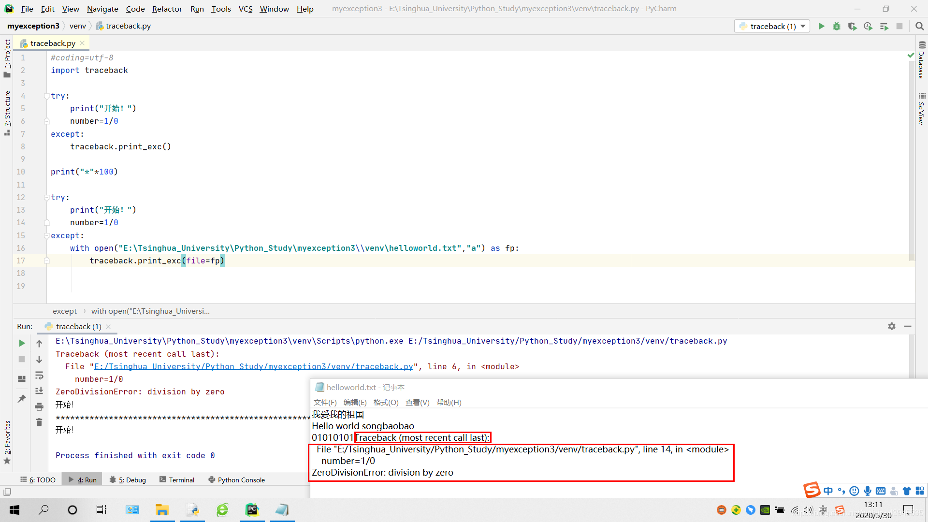Open the Structure side panel
Viewport: 928px width, 522px height.
point(7,113)
